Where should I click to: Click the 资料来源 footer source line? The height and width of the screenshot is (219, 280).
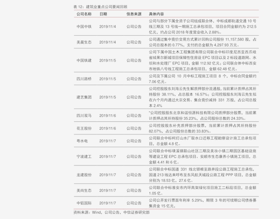pyautogui.click(x=112, y=212)
